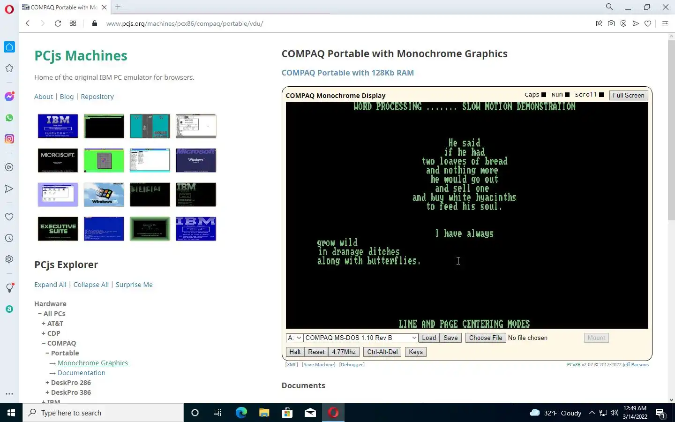Screen dimensions: 675x422
Task: Click the Opera menu logo
Action: coord(9,9)
